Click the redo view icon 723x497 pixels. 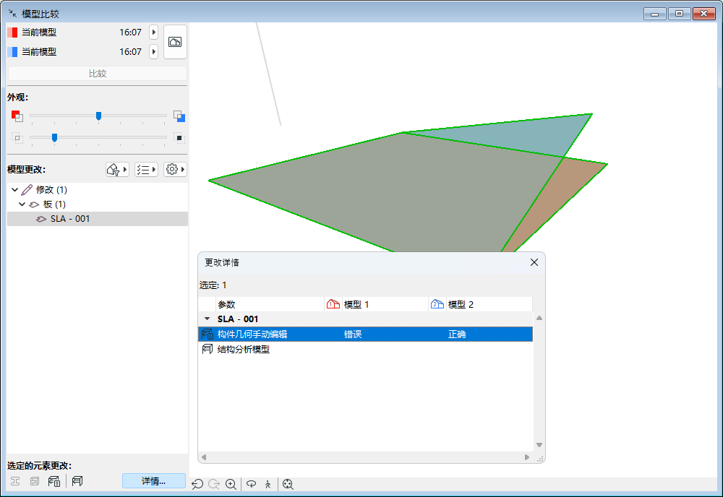[214, 484]
